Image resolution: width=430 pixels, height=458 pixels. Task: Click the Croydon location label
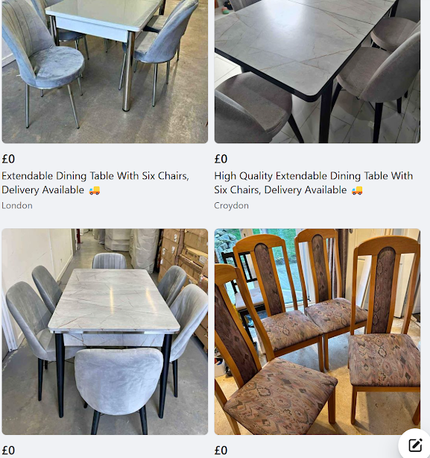pos(231,206)
